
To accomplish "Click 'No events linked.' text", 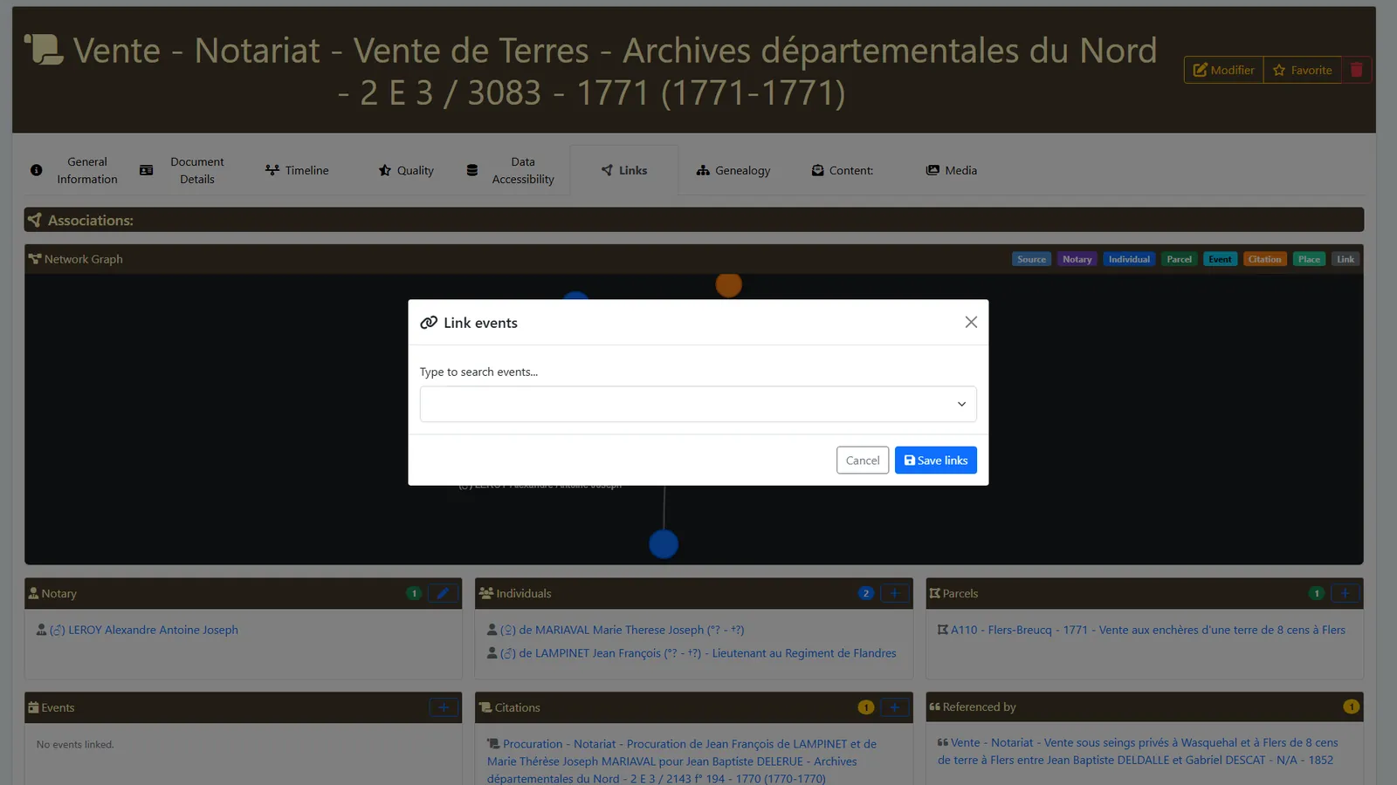I will coord(75,745).
